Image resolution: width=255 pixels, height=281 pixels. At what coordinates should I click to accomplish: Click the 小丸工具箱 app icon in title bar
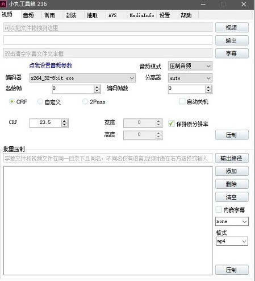coord(3,4)
